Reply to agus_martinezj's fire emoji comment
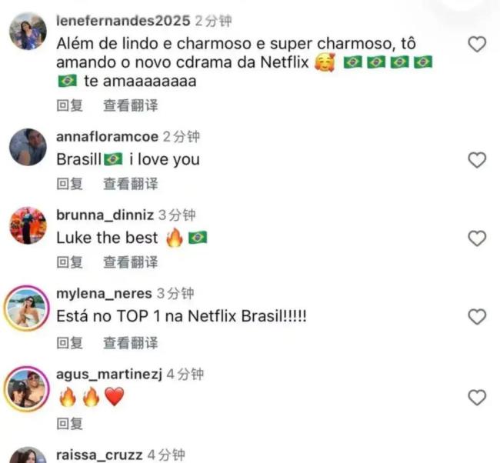The width and height of the screenshot is (500, 463). [69, 424]
